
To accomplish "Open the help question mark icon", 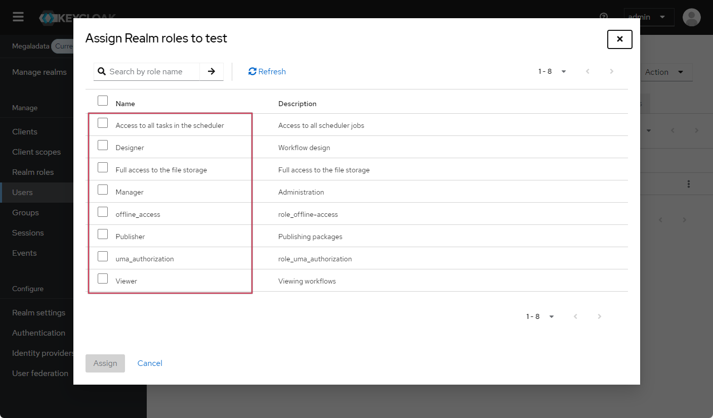I will tap(603, 17).
